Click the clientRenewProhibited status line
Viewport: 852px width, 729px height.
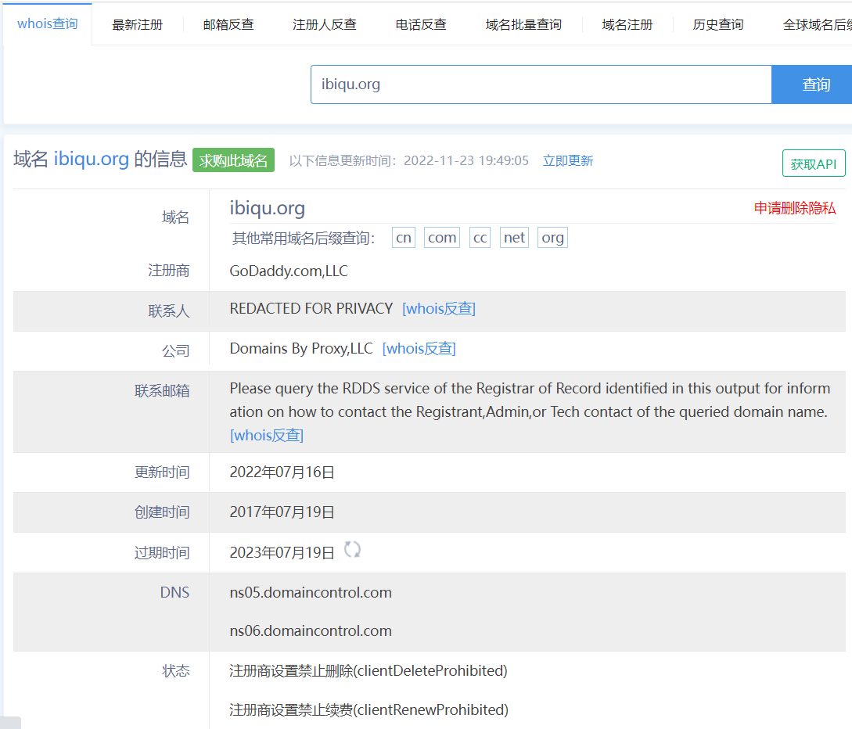click(369, 709)
